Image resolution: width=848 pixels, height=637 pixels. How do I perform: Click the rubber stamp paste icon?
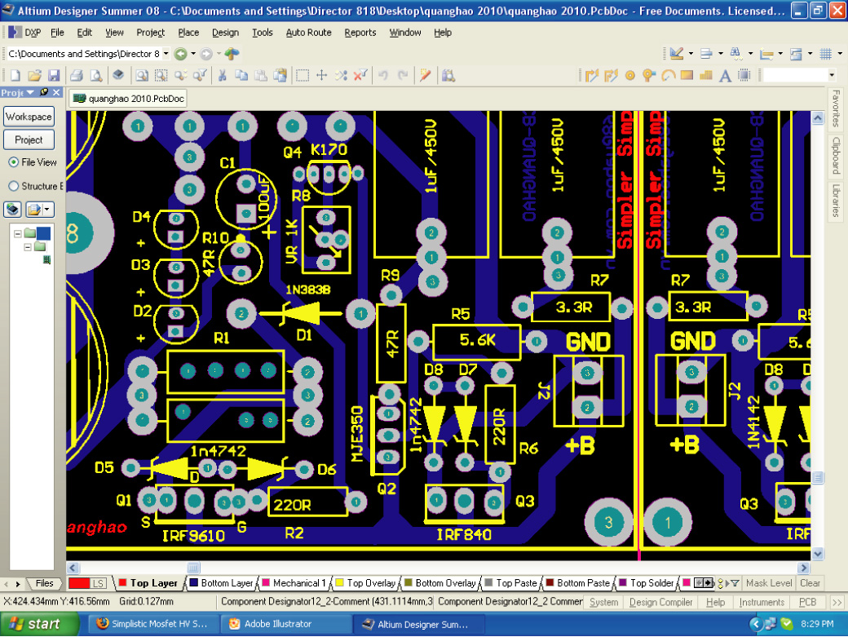tap(280, 76)
